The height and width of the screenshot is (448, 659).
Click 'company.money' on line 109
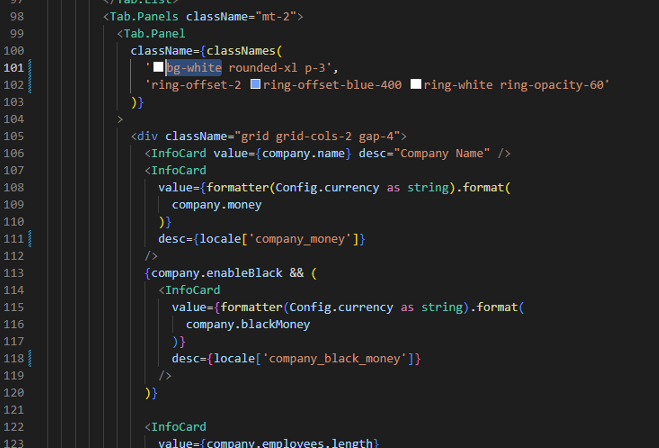217,205
